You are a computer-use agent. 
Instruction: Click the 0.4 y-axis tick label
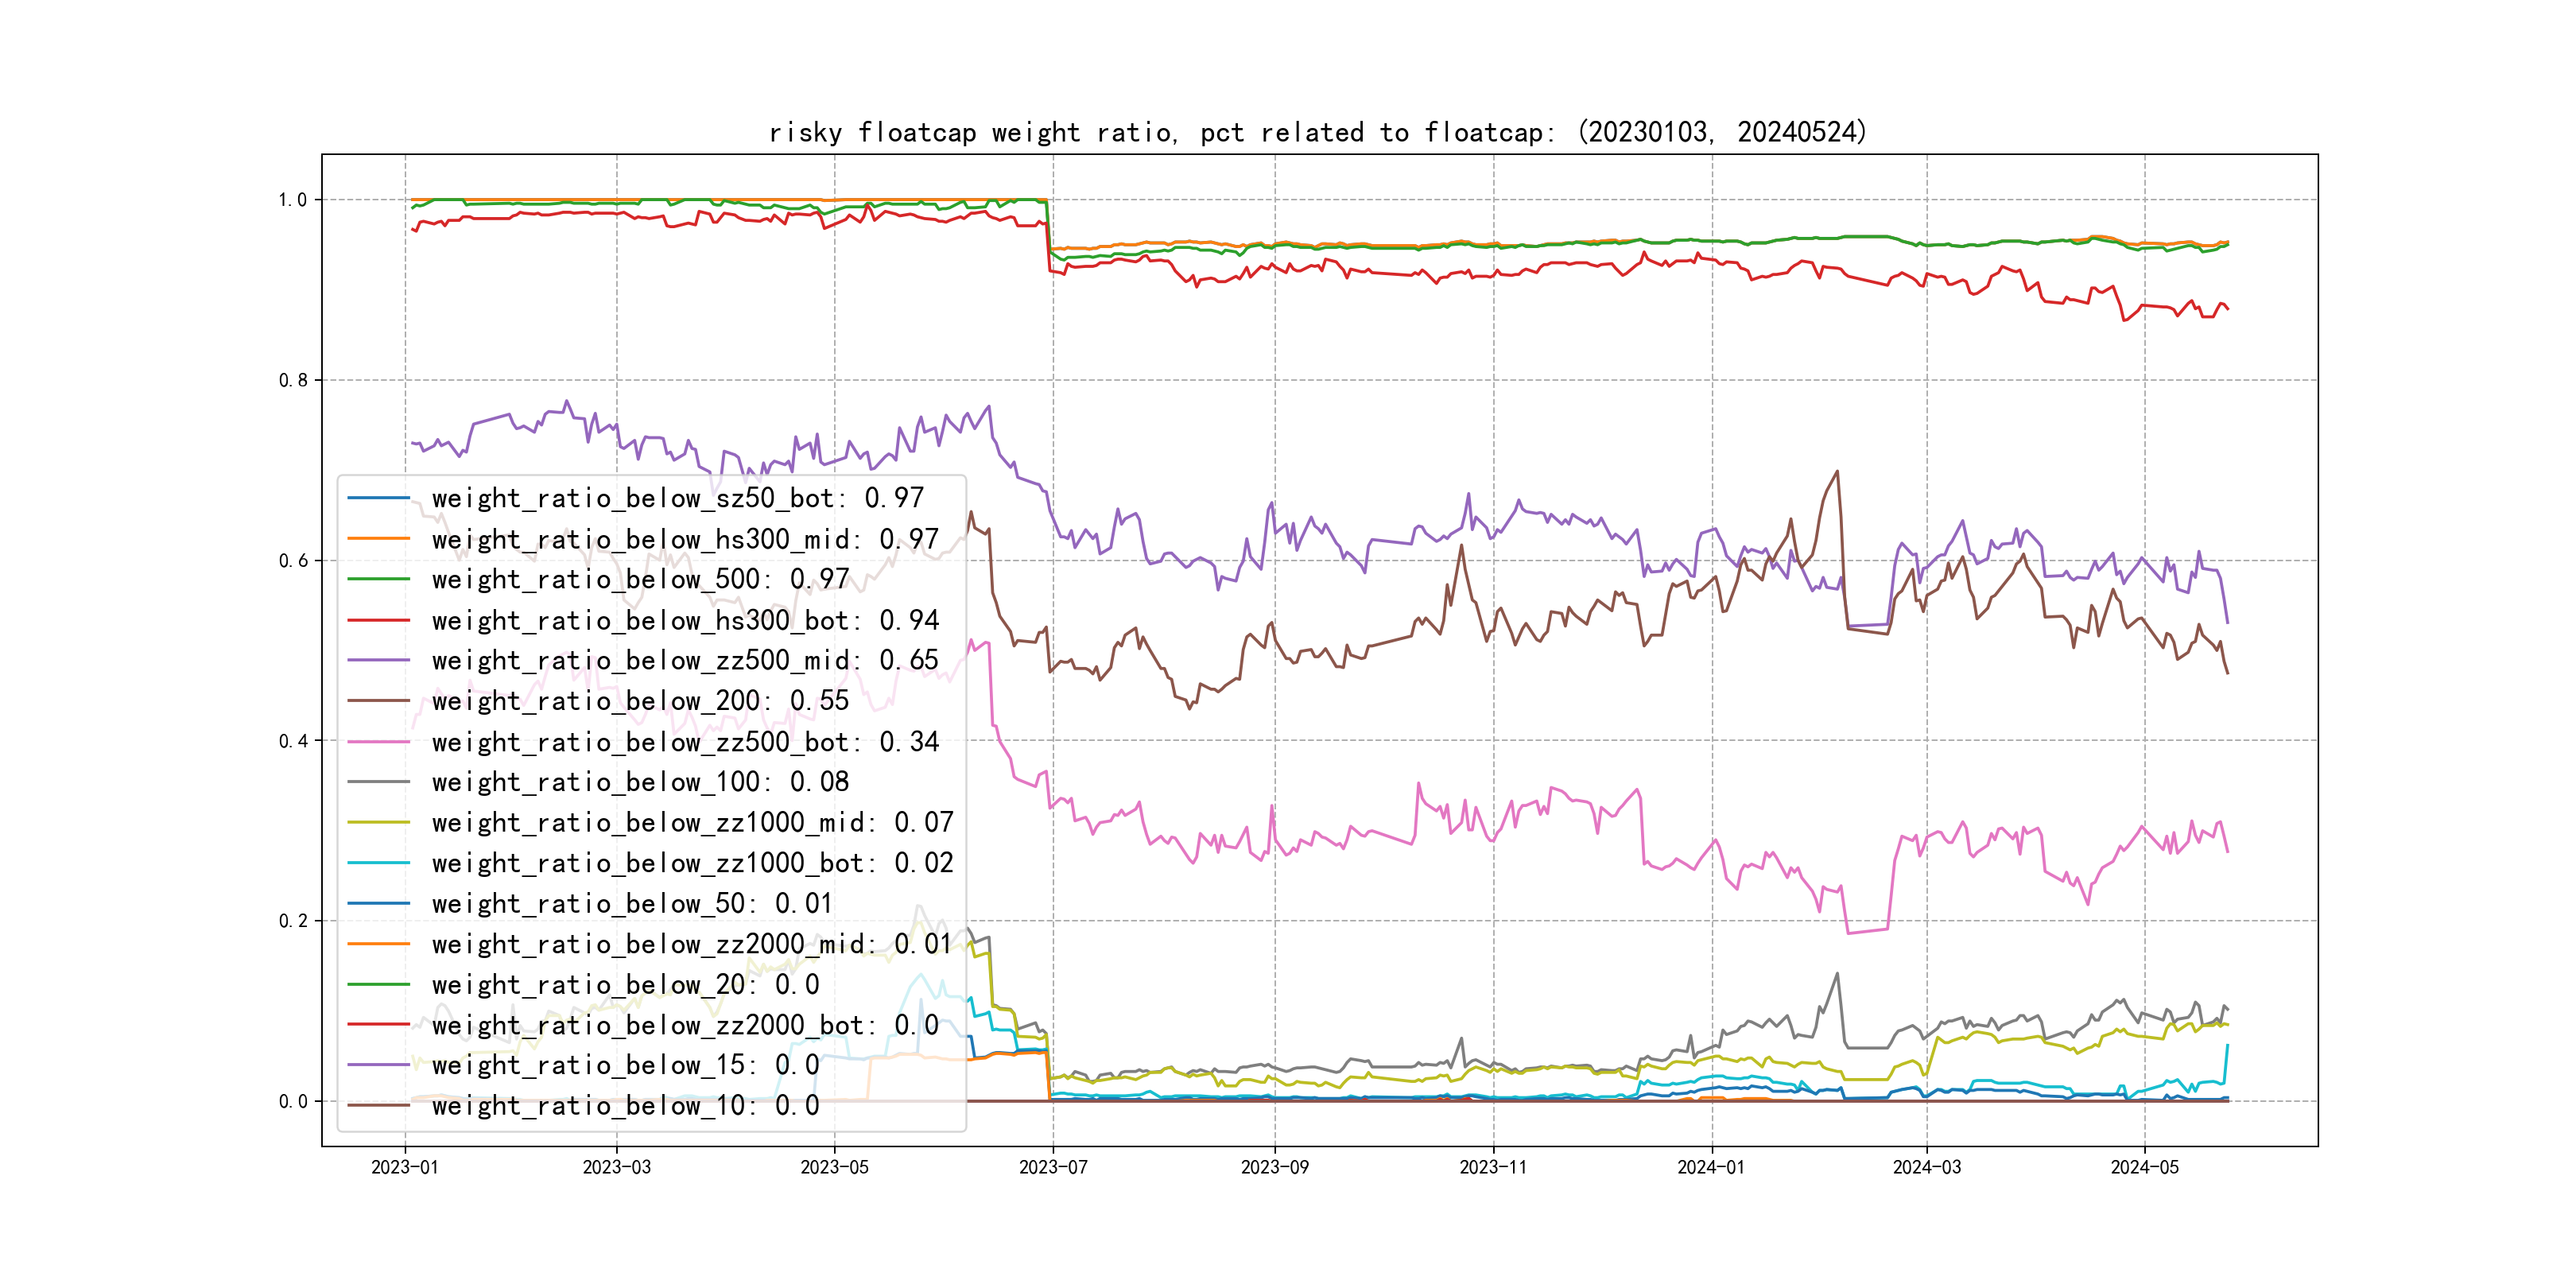click(x=293, y=741)
